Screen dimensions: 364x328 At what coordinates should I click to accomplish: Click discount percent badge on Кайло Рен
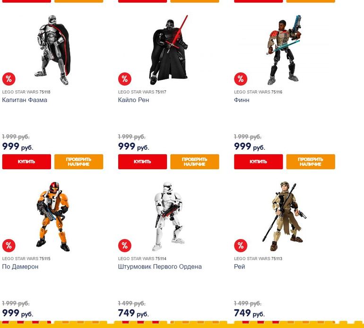(x=125, y=79)
